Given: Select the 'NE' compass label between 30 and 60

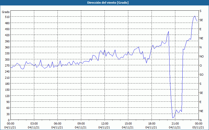Looking at the screenshot, I should [201, 111].
